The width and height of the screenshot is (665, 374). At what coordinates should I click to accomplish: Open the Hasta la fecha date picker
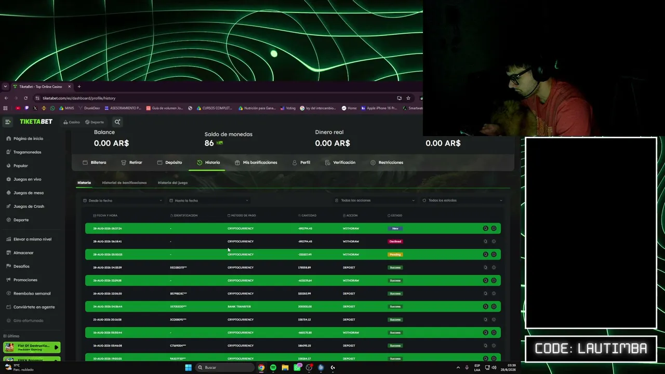click(209, 201)
